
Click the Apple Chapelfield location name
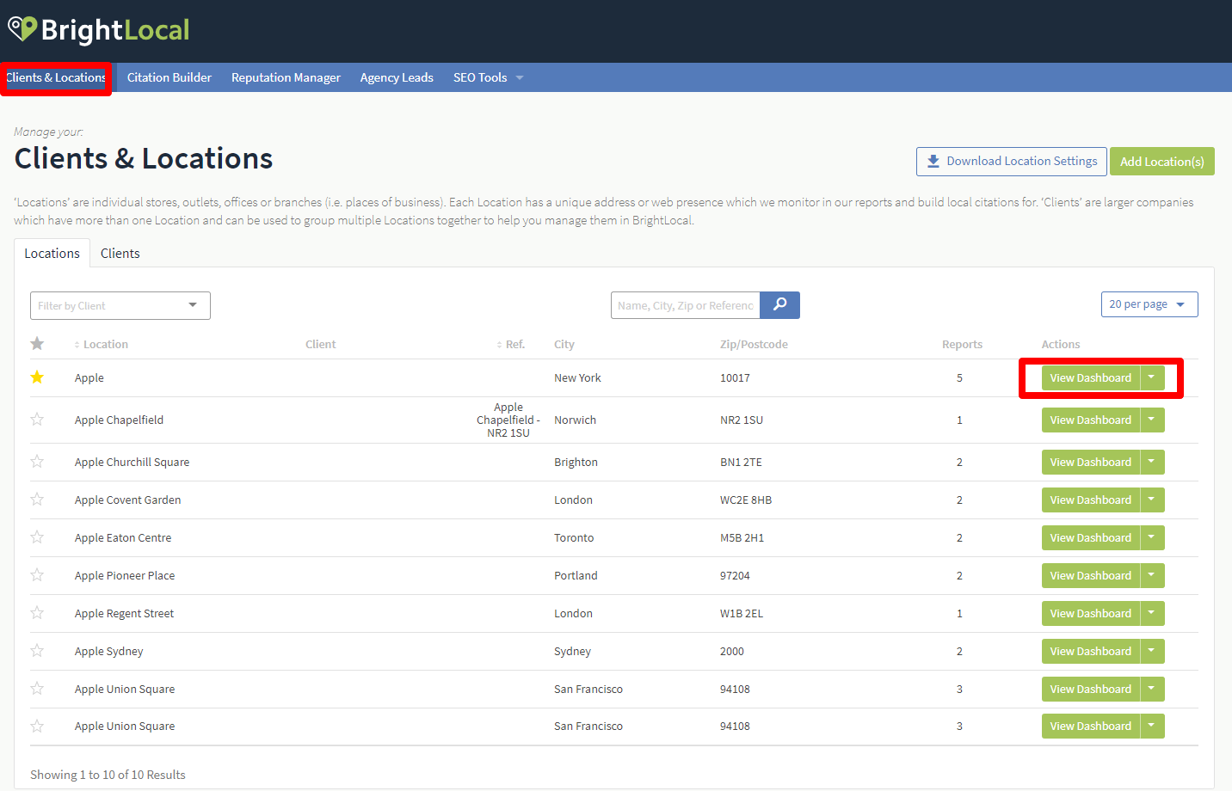[119, 420]
